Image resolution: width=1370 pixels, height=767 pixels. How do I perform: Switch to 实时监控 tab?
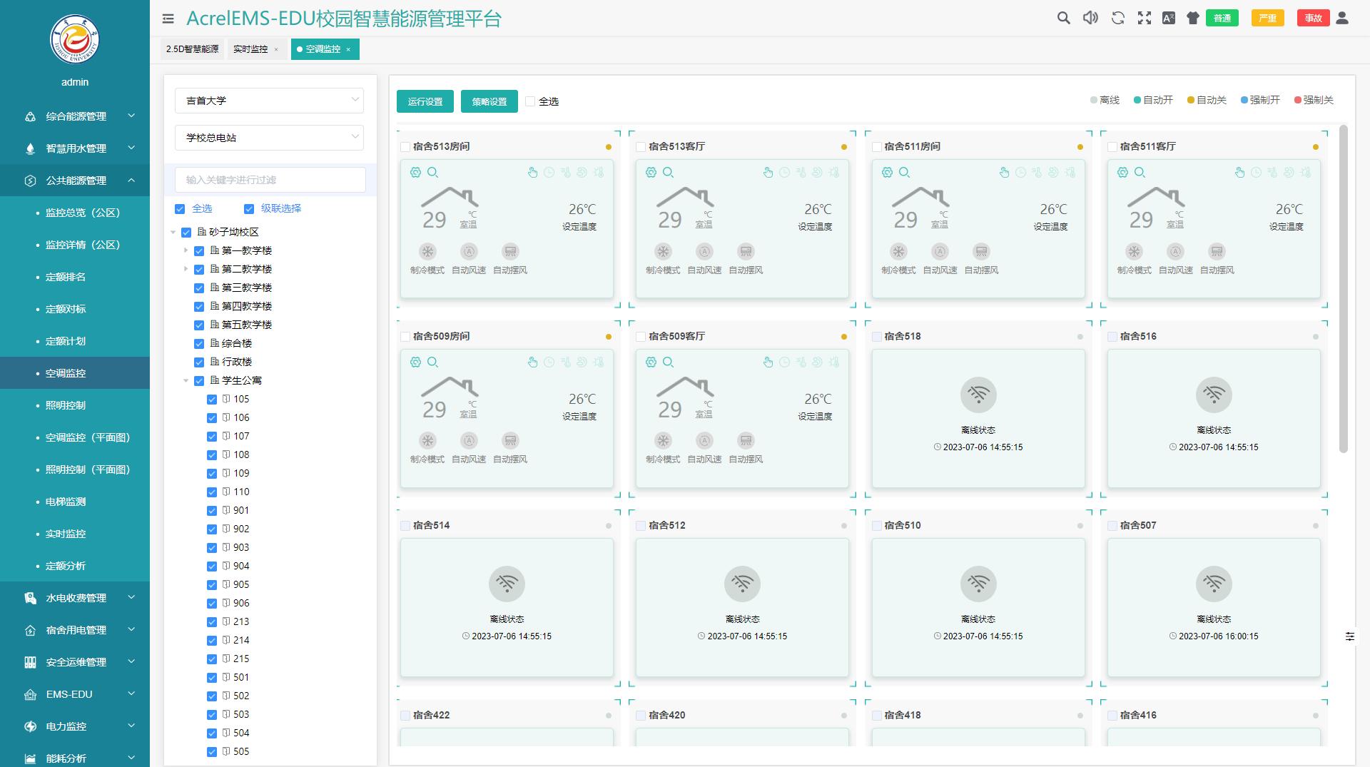(250, 49)
